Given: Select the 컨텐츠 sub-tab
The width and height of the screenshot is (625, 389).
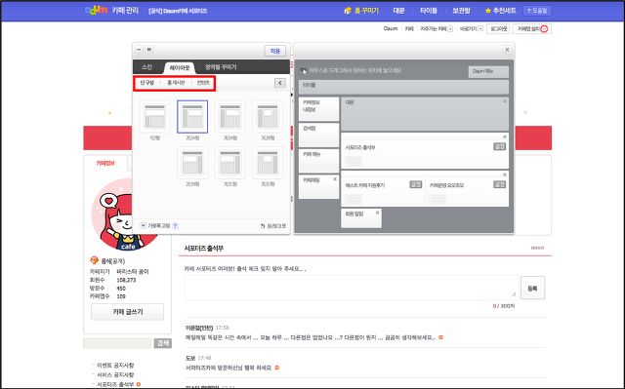Looking at the screenshot, I should [203, 83].
